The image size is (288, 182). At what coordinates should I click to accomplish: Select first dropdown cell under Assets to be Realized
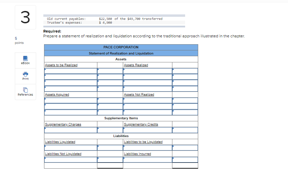pos(71,71)
